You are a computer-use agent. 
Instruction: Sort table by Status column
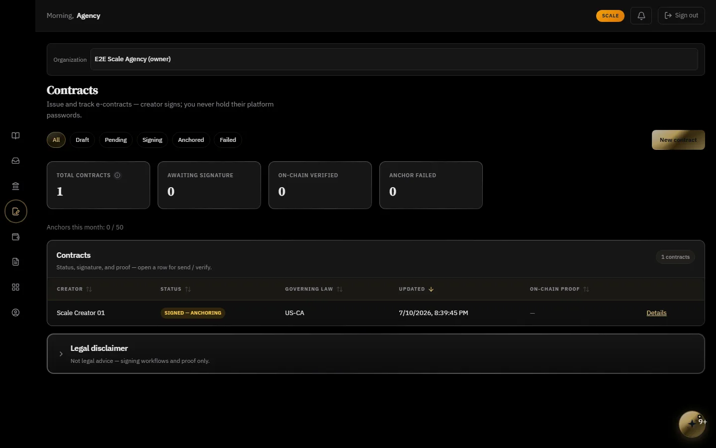[176, 289]
